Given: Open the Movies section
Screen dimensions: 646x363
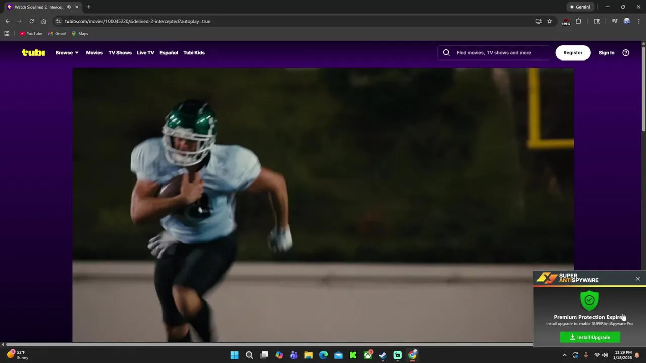Looking at the screenshot, I should (x=94, y=52).
